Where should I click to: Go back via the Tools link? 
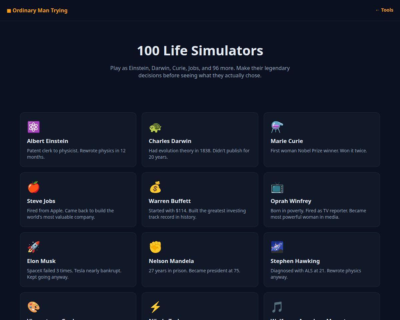pos(384,10)
